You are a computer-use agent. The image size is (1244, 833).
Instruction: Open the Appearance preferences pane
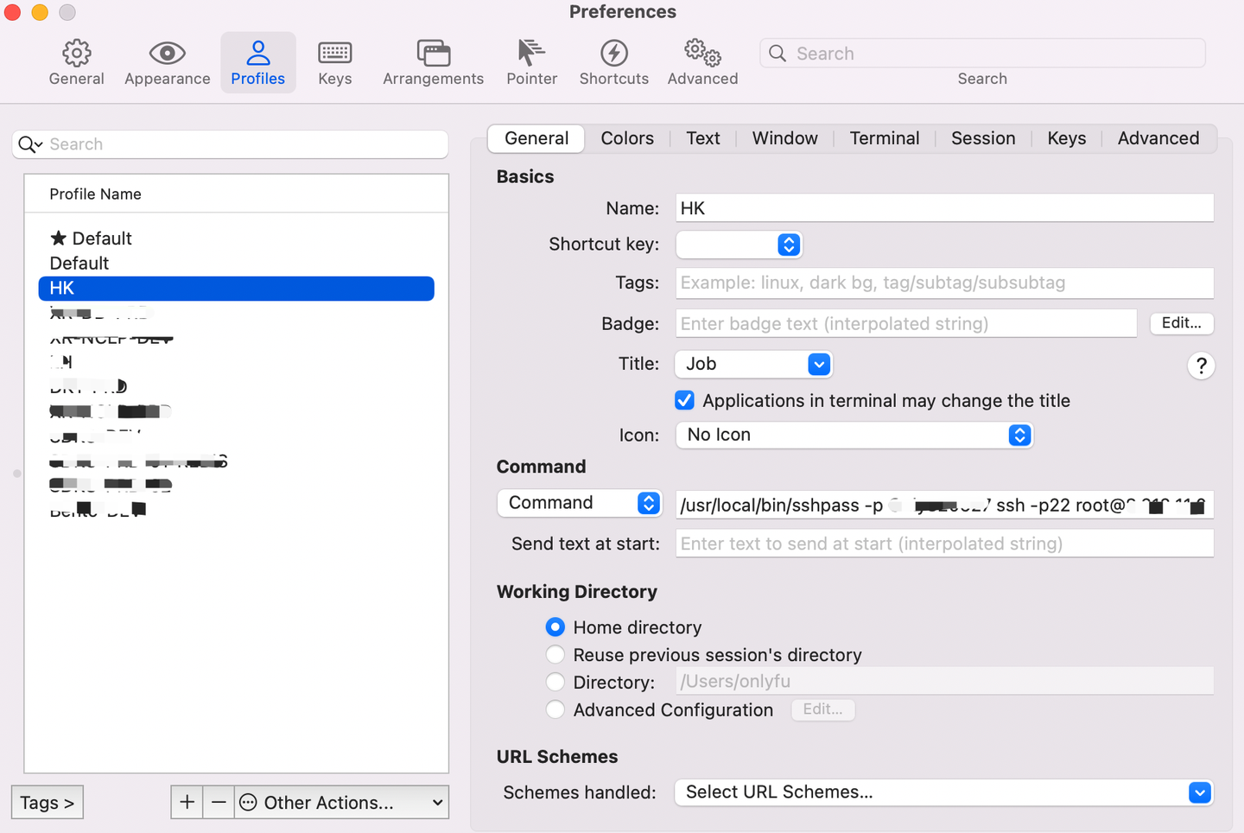click(x=167, y=61)
